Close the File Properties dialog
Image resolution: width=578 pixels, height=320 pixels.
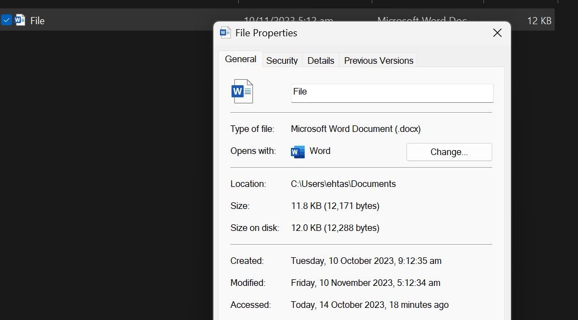[x=497, y=33]
